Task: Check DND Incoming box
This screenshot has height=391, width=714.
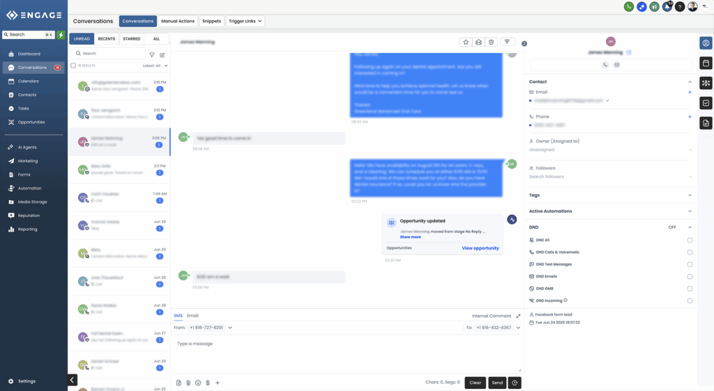Action: pyautogui.click(x=690, y=301)
